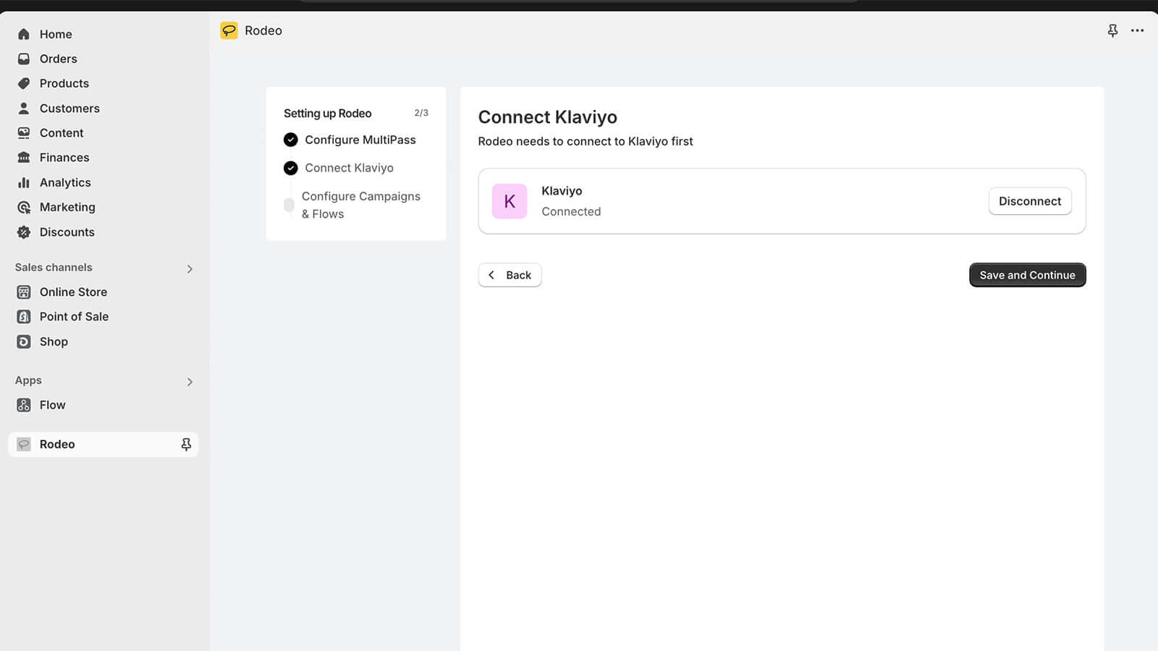The height and width of the screenshot is (651, 1158).
Task: Click the Marketing target icon
Action: tap(24, 208)
